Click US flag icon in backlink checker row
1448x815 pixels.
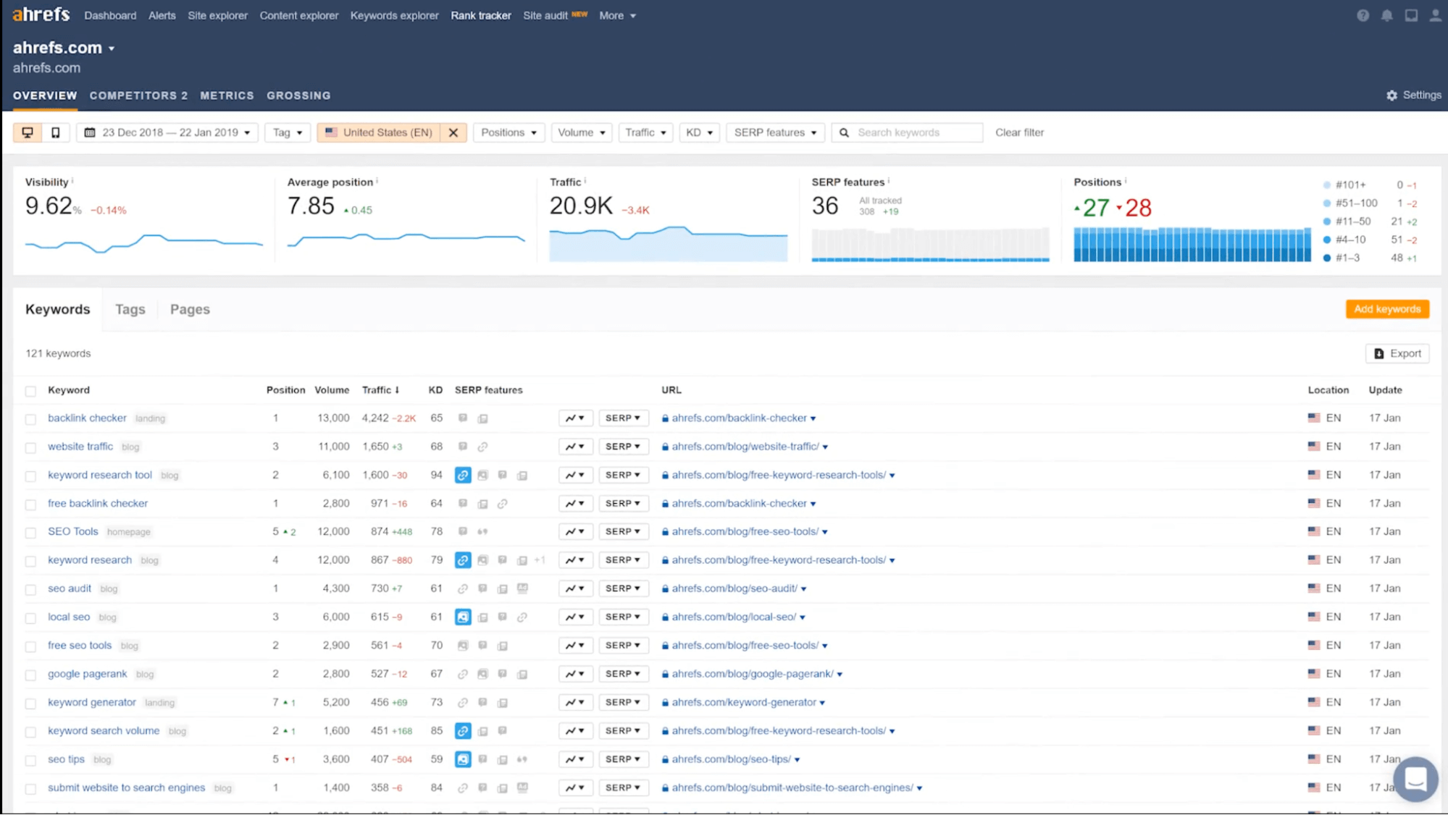click(x=1314, y=418)
